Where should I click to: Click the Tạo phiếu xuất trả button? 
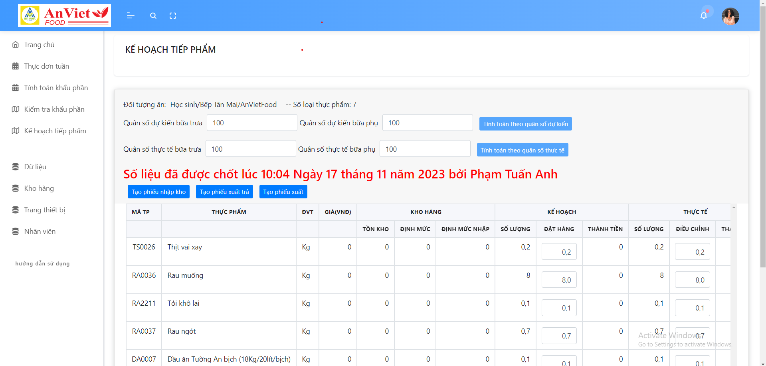point(224,192)
